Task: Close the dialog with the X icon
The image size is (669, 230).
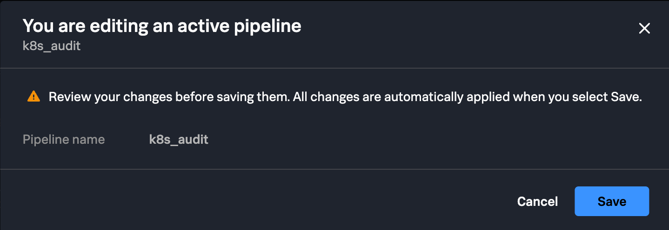Action: 644,28
